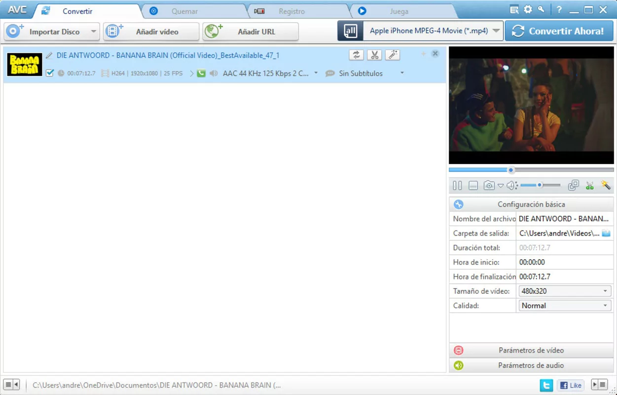Screen dimensions: 617x395
Task: Uncheck the BANANA BRAIN video checkbox
Action: pyautogui.click(x=49, y=73)
